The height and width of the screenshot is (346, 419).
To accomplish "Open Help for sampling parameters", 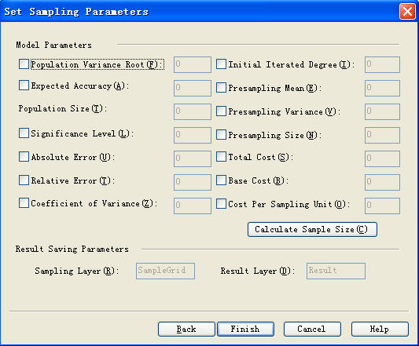I will point(380,329).
